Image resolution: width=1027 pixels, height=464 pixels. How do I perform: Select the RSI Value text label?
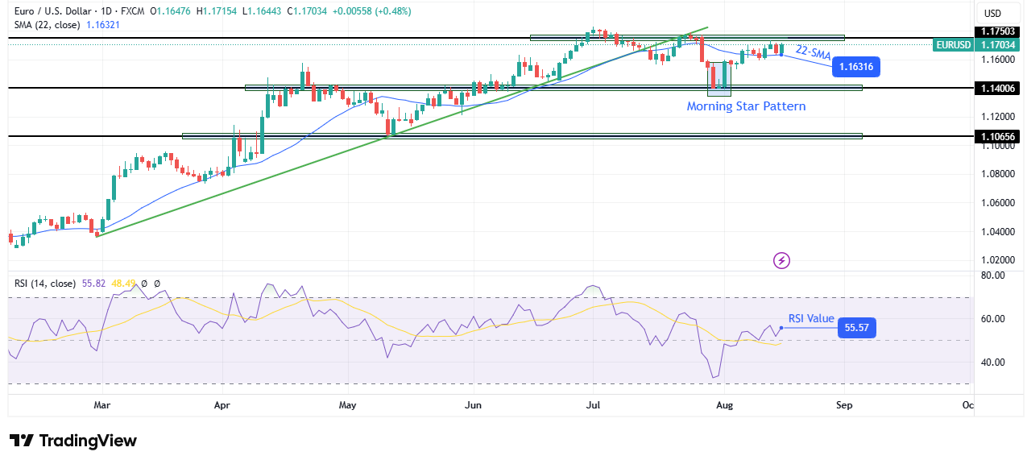810,318
